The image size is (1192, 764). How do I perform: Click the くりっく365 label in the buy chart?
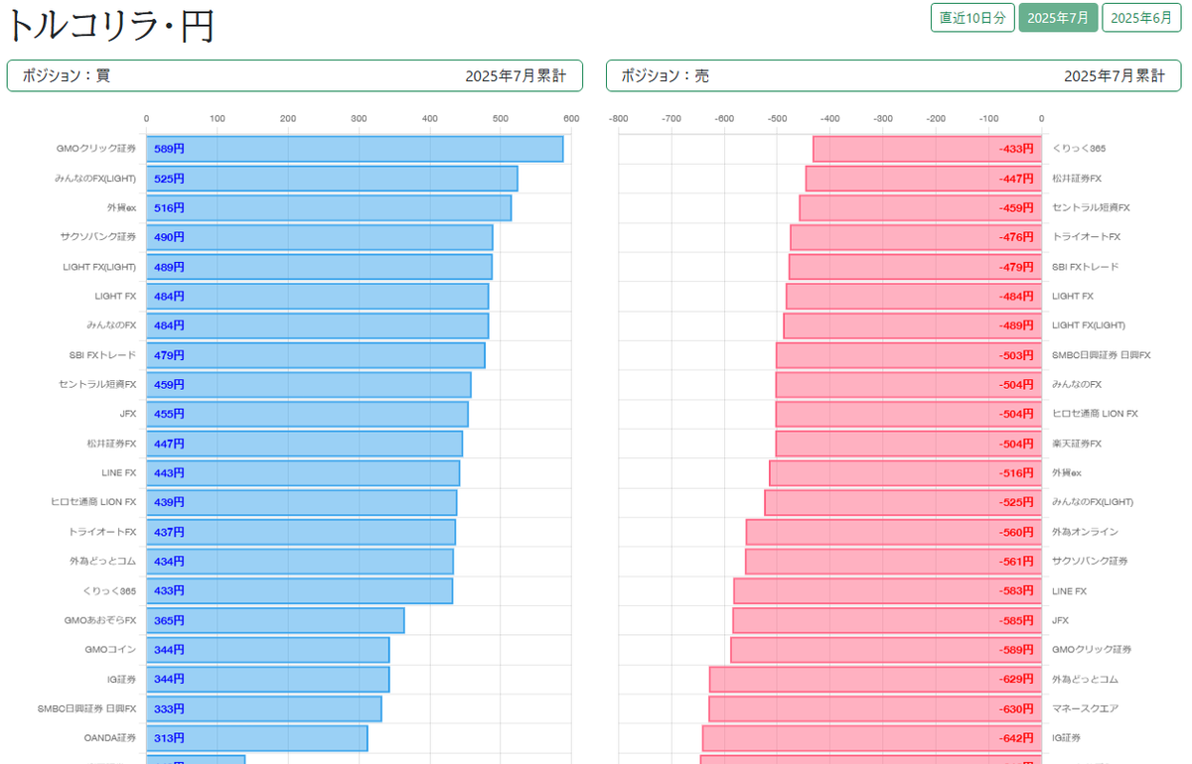(x=110, y=590)
